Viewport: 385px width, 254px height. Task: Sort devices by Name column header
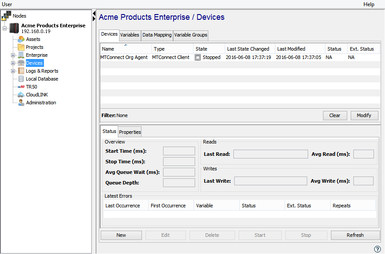click(126, 49)
